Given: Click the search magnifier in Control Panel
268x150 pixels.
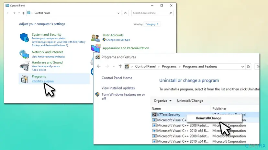Looking at the screenshot, I should coord(170,13).
